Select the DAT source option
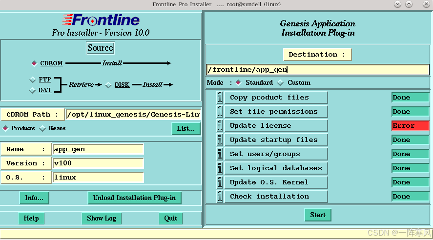The height and width of the screenshot is (240, 433). click(32, 90)
